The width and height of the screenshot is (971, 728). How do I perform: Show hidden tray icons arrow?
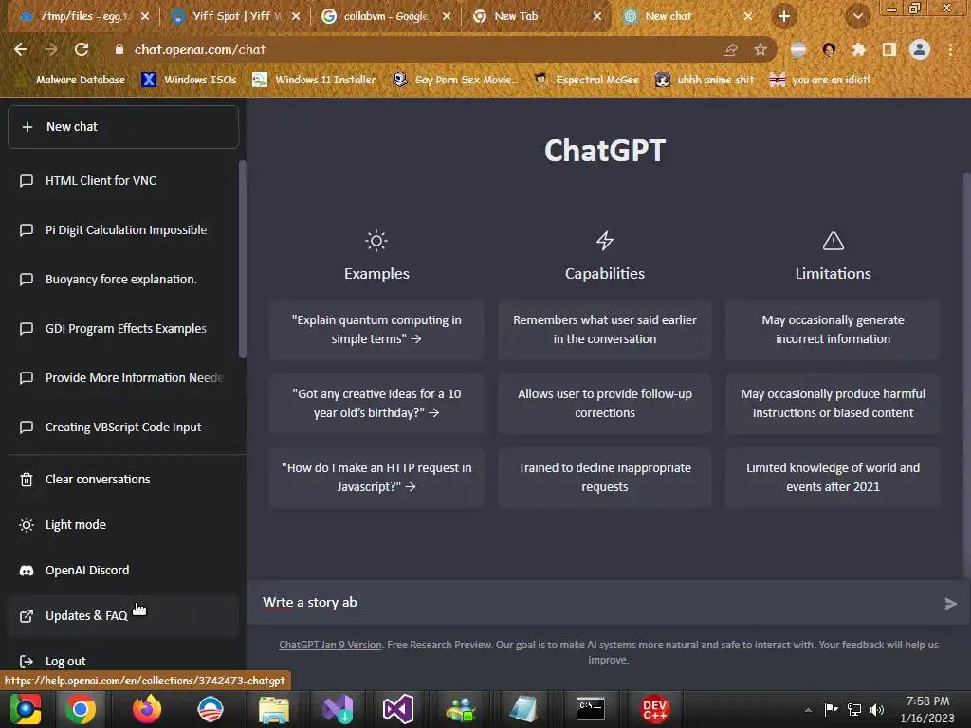click(x=808, y=709)
